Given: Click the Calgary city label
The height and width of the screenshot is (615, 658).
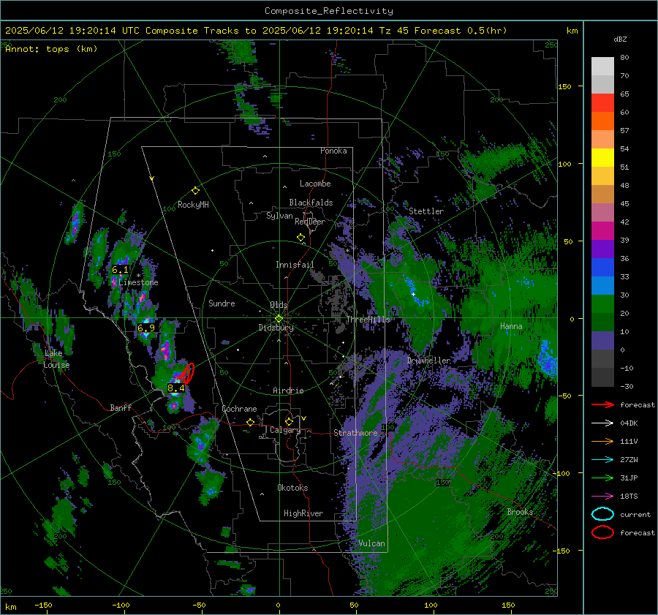Looking at the screenshot, I should pyautogui.click(x=285, y=430).
